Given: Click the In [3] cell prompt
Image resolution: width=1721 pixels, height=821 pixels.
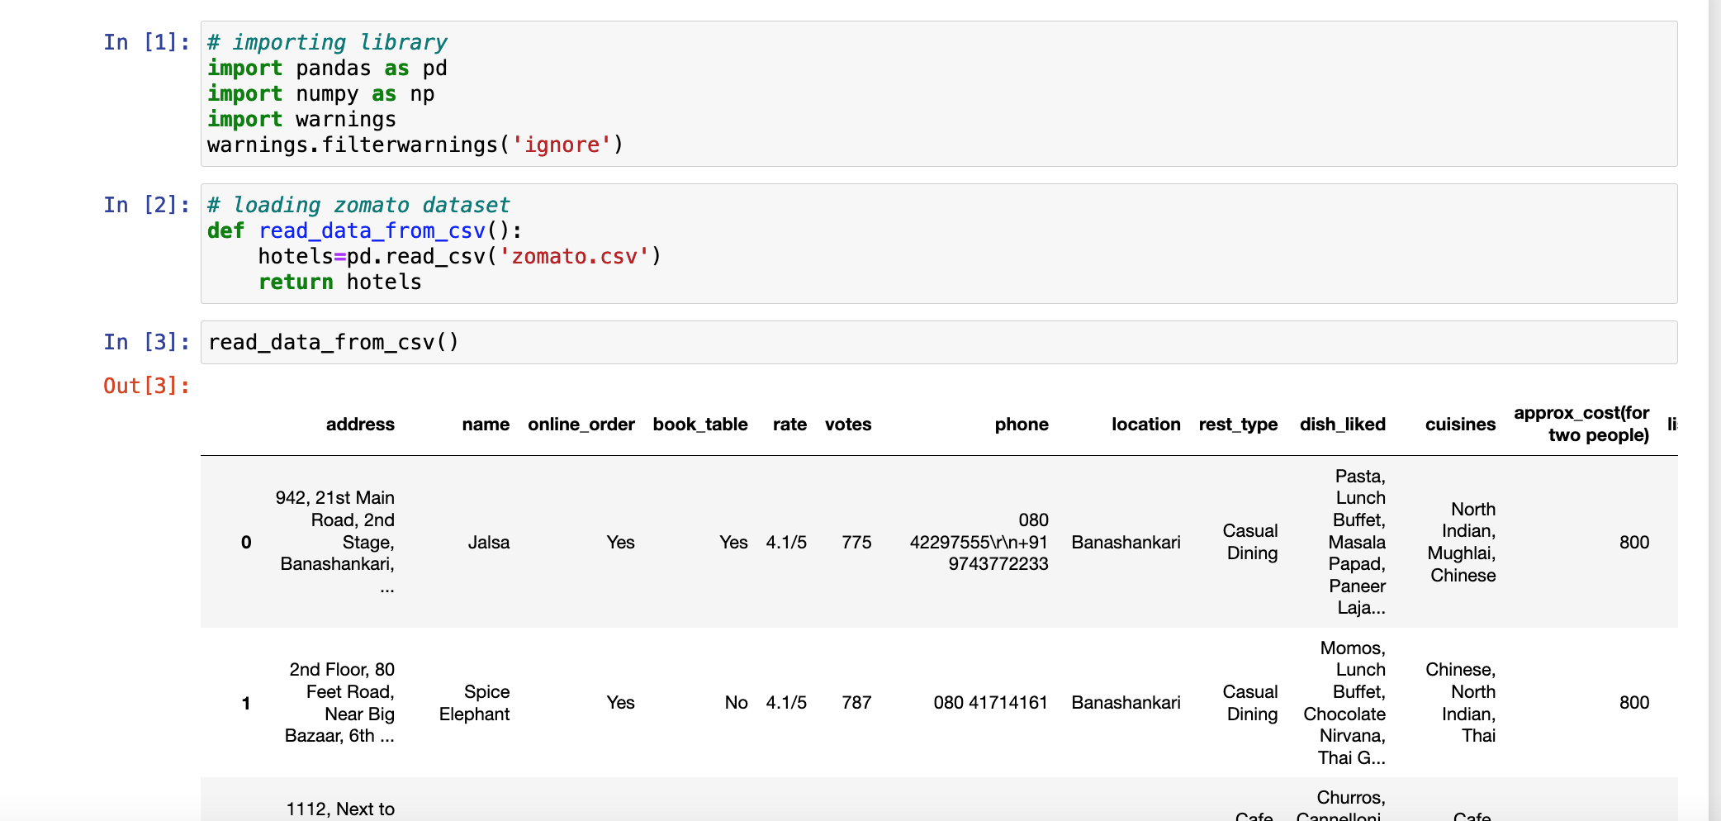Looking at the screenshot, I should (x=145, y=341).
